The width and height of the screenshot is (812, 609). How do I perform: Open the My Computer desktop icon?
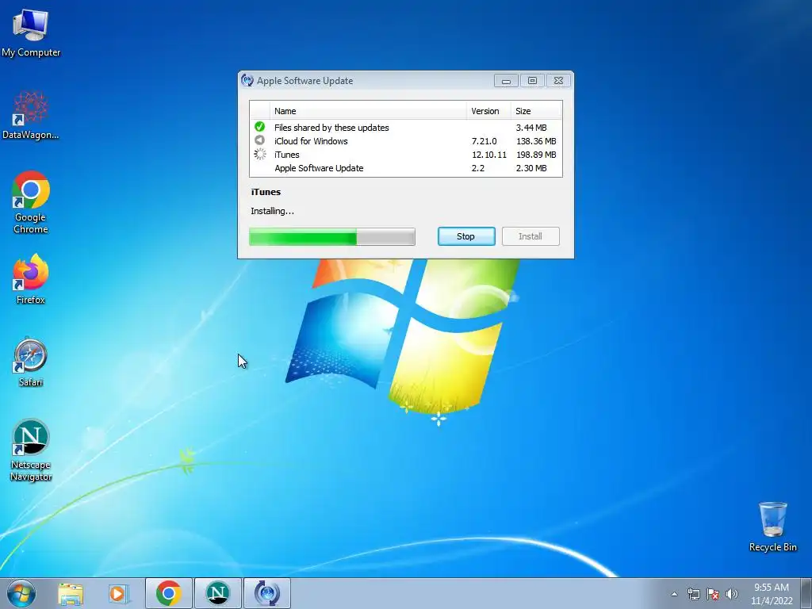pyautogui.click(x=31, y=32)
